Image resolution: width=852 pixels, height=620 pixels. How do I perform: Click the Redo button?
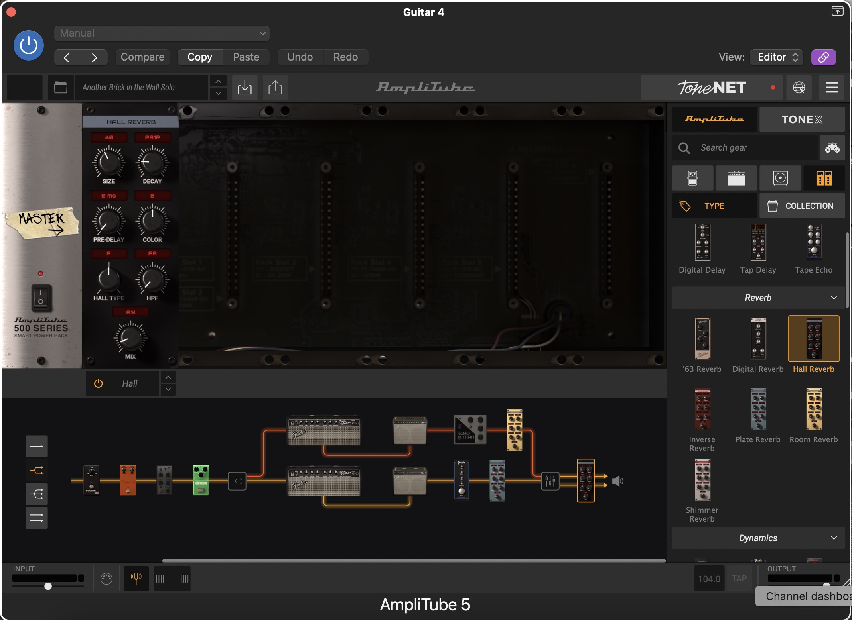point(345,57)
